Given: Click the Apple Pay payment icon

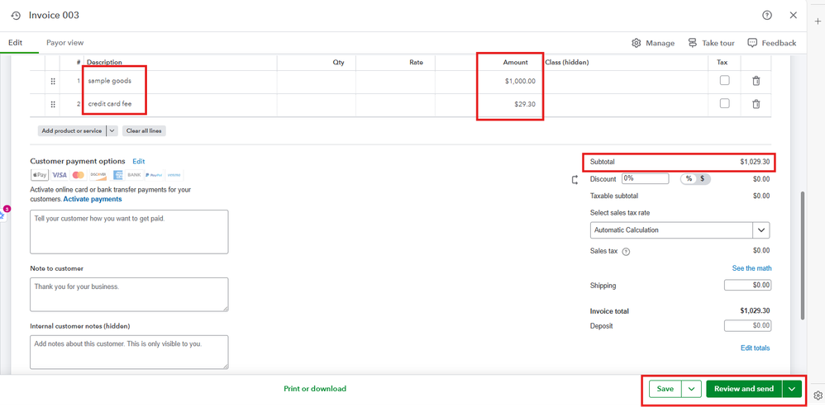Looking at the screenshot, I should point(40,175).
